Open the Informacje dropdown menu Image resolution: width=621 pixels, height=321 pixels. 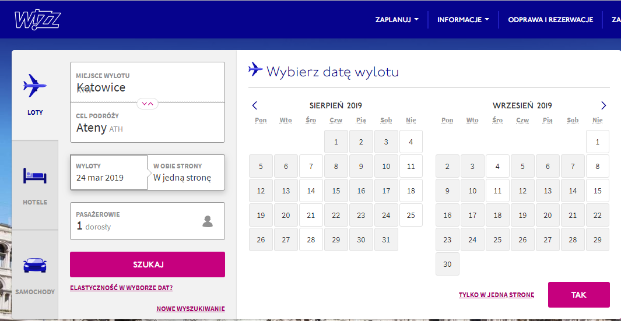[463, 20]
